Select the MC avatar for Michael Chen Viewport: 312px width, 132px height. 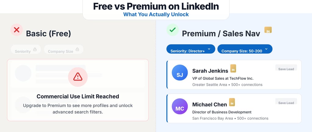pos(180,106)
